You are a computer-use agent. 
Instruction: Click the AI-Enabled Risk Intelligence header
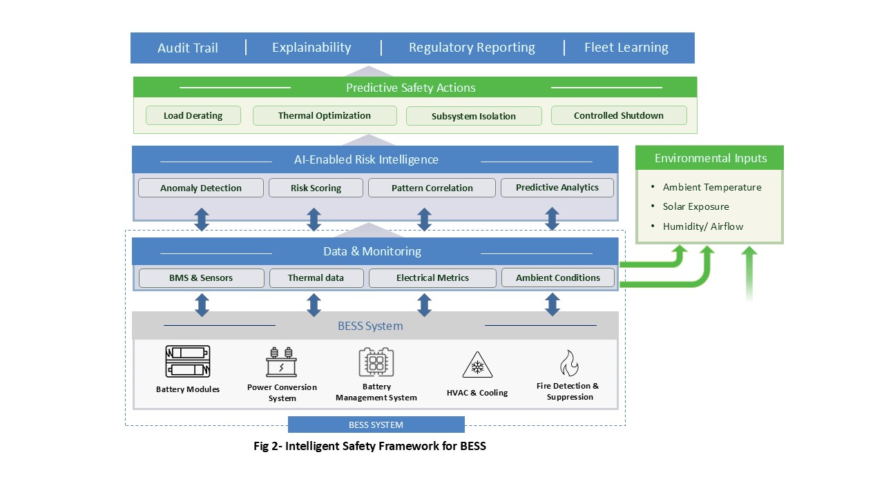pos(375,159)
